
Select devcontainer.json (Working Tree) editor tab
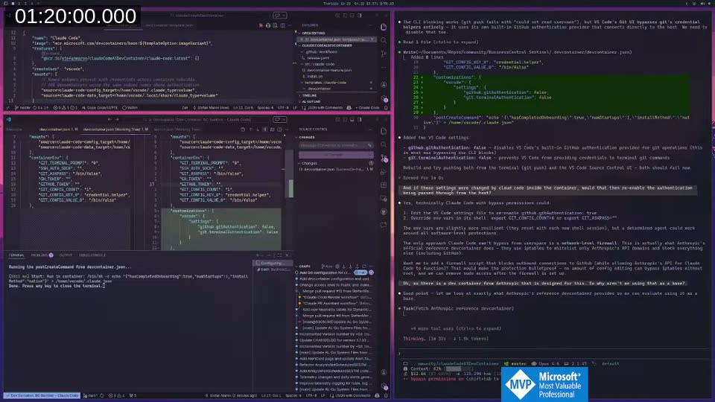pyautogui.click(x=115, y=130)
